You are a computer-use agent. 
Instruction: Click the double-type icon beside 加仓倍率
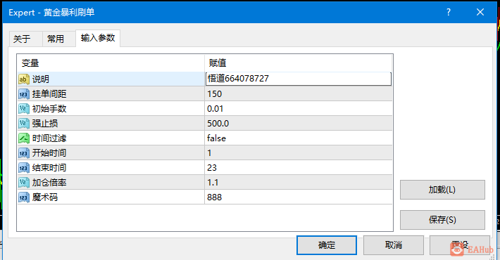pyautogui.click(x=24, y=183)
